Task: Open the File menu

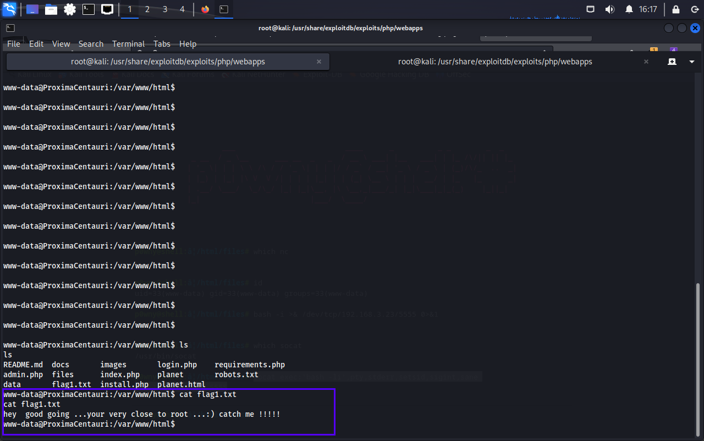Action: 14,44
